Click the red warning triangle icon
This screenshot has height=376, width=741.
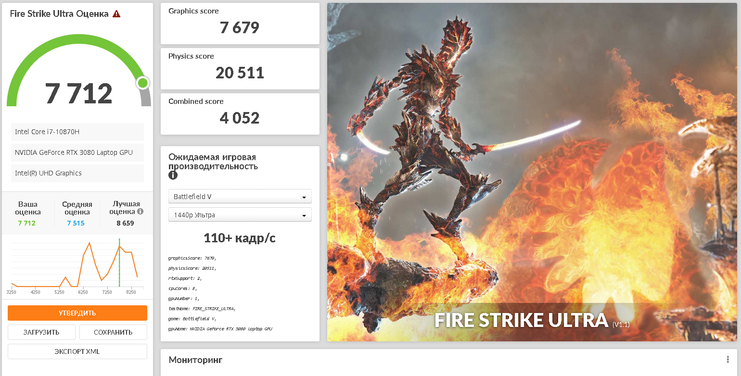tap(116, 14)
